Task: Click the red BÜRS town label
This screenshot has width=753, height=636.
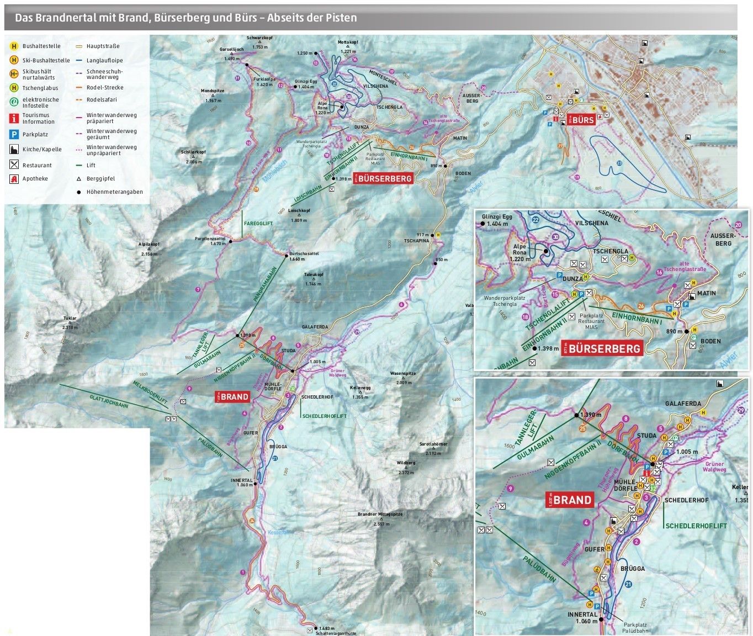Action: pos(583,120)
